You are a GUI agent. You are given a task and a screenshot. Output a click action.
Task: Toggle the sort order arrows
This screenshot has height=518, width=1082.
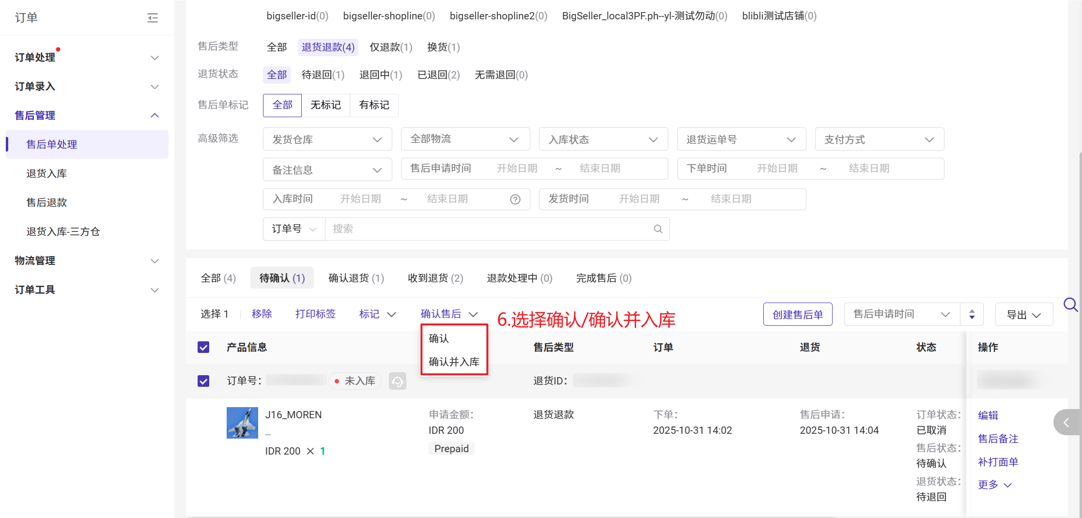coord(972,315)
